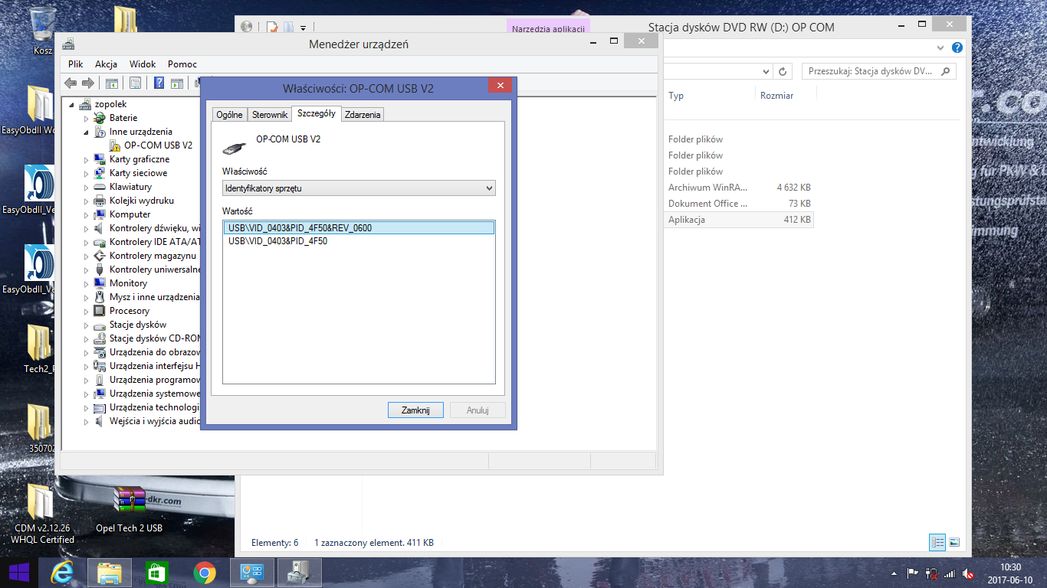Viewport: 1047px width, 588px height.
Task: Click refresh button in Explorer address bar
Action: click(783, 71)
